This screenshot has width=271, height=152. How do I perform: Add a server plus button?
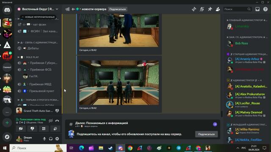[x=7, y=123]
